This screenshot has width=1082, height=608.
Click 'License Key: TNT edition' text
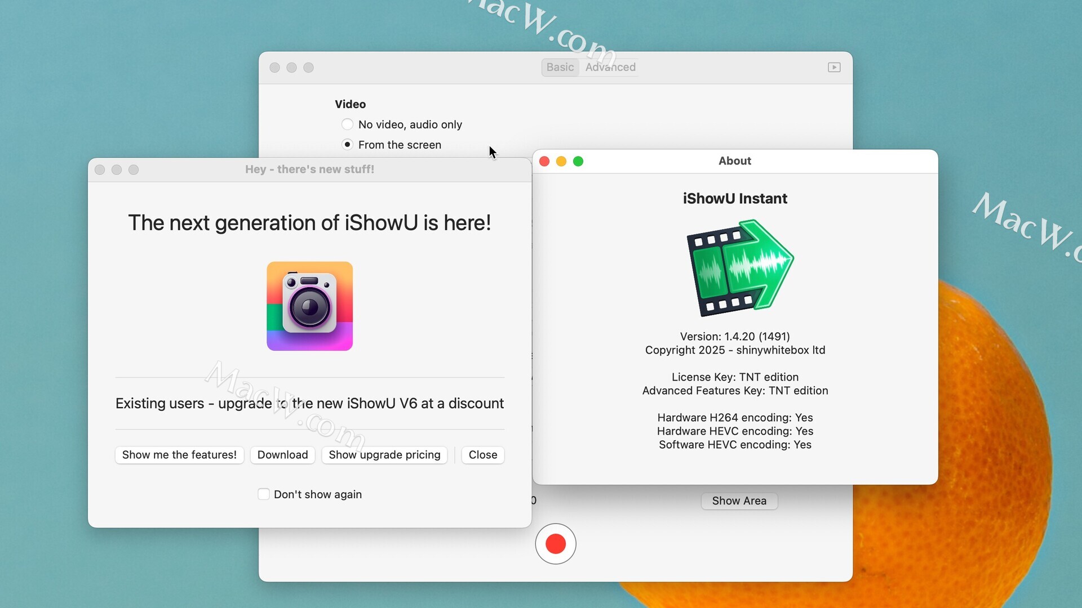[x=735, y=377]
